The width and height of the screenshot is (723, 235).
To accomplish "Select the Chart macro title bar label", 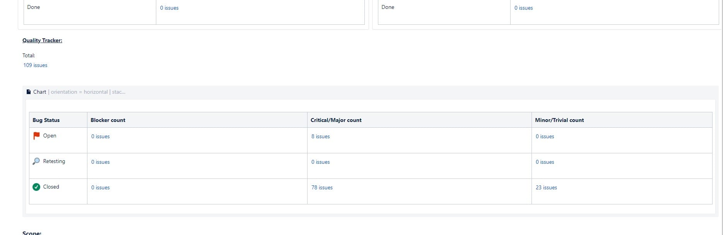I will tap(39, 92).
